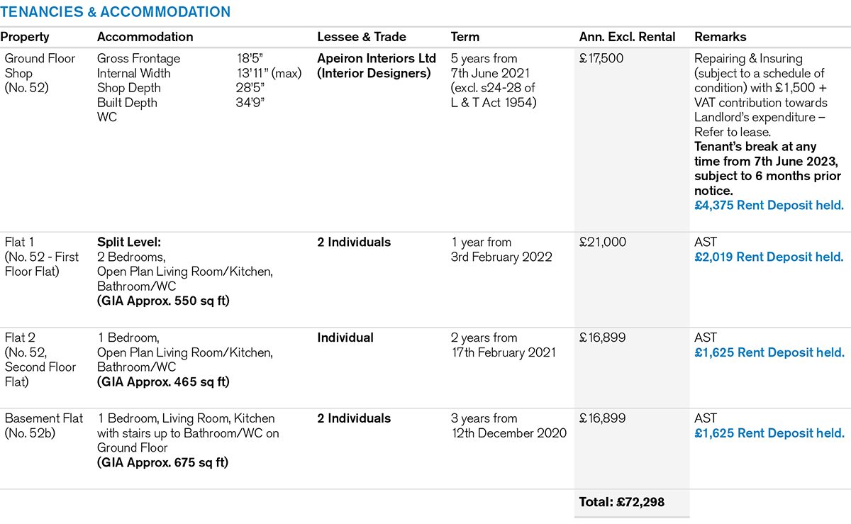Select the Ground Floor Shop property cell
851x524 pixels.
[x=40, y=73]
